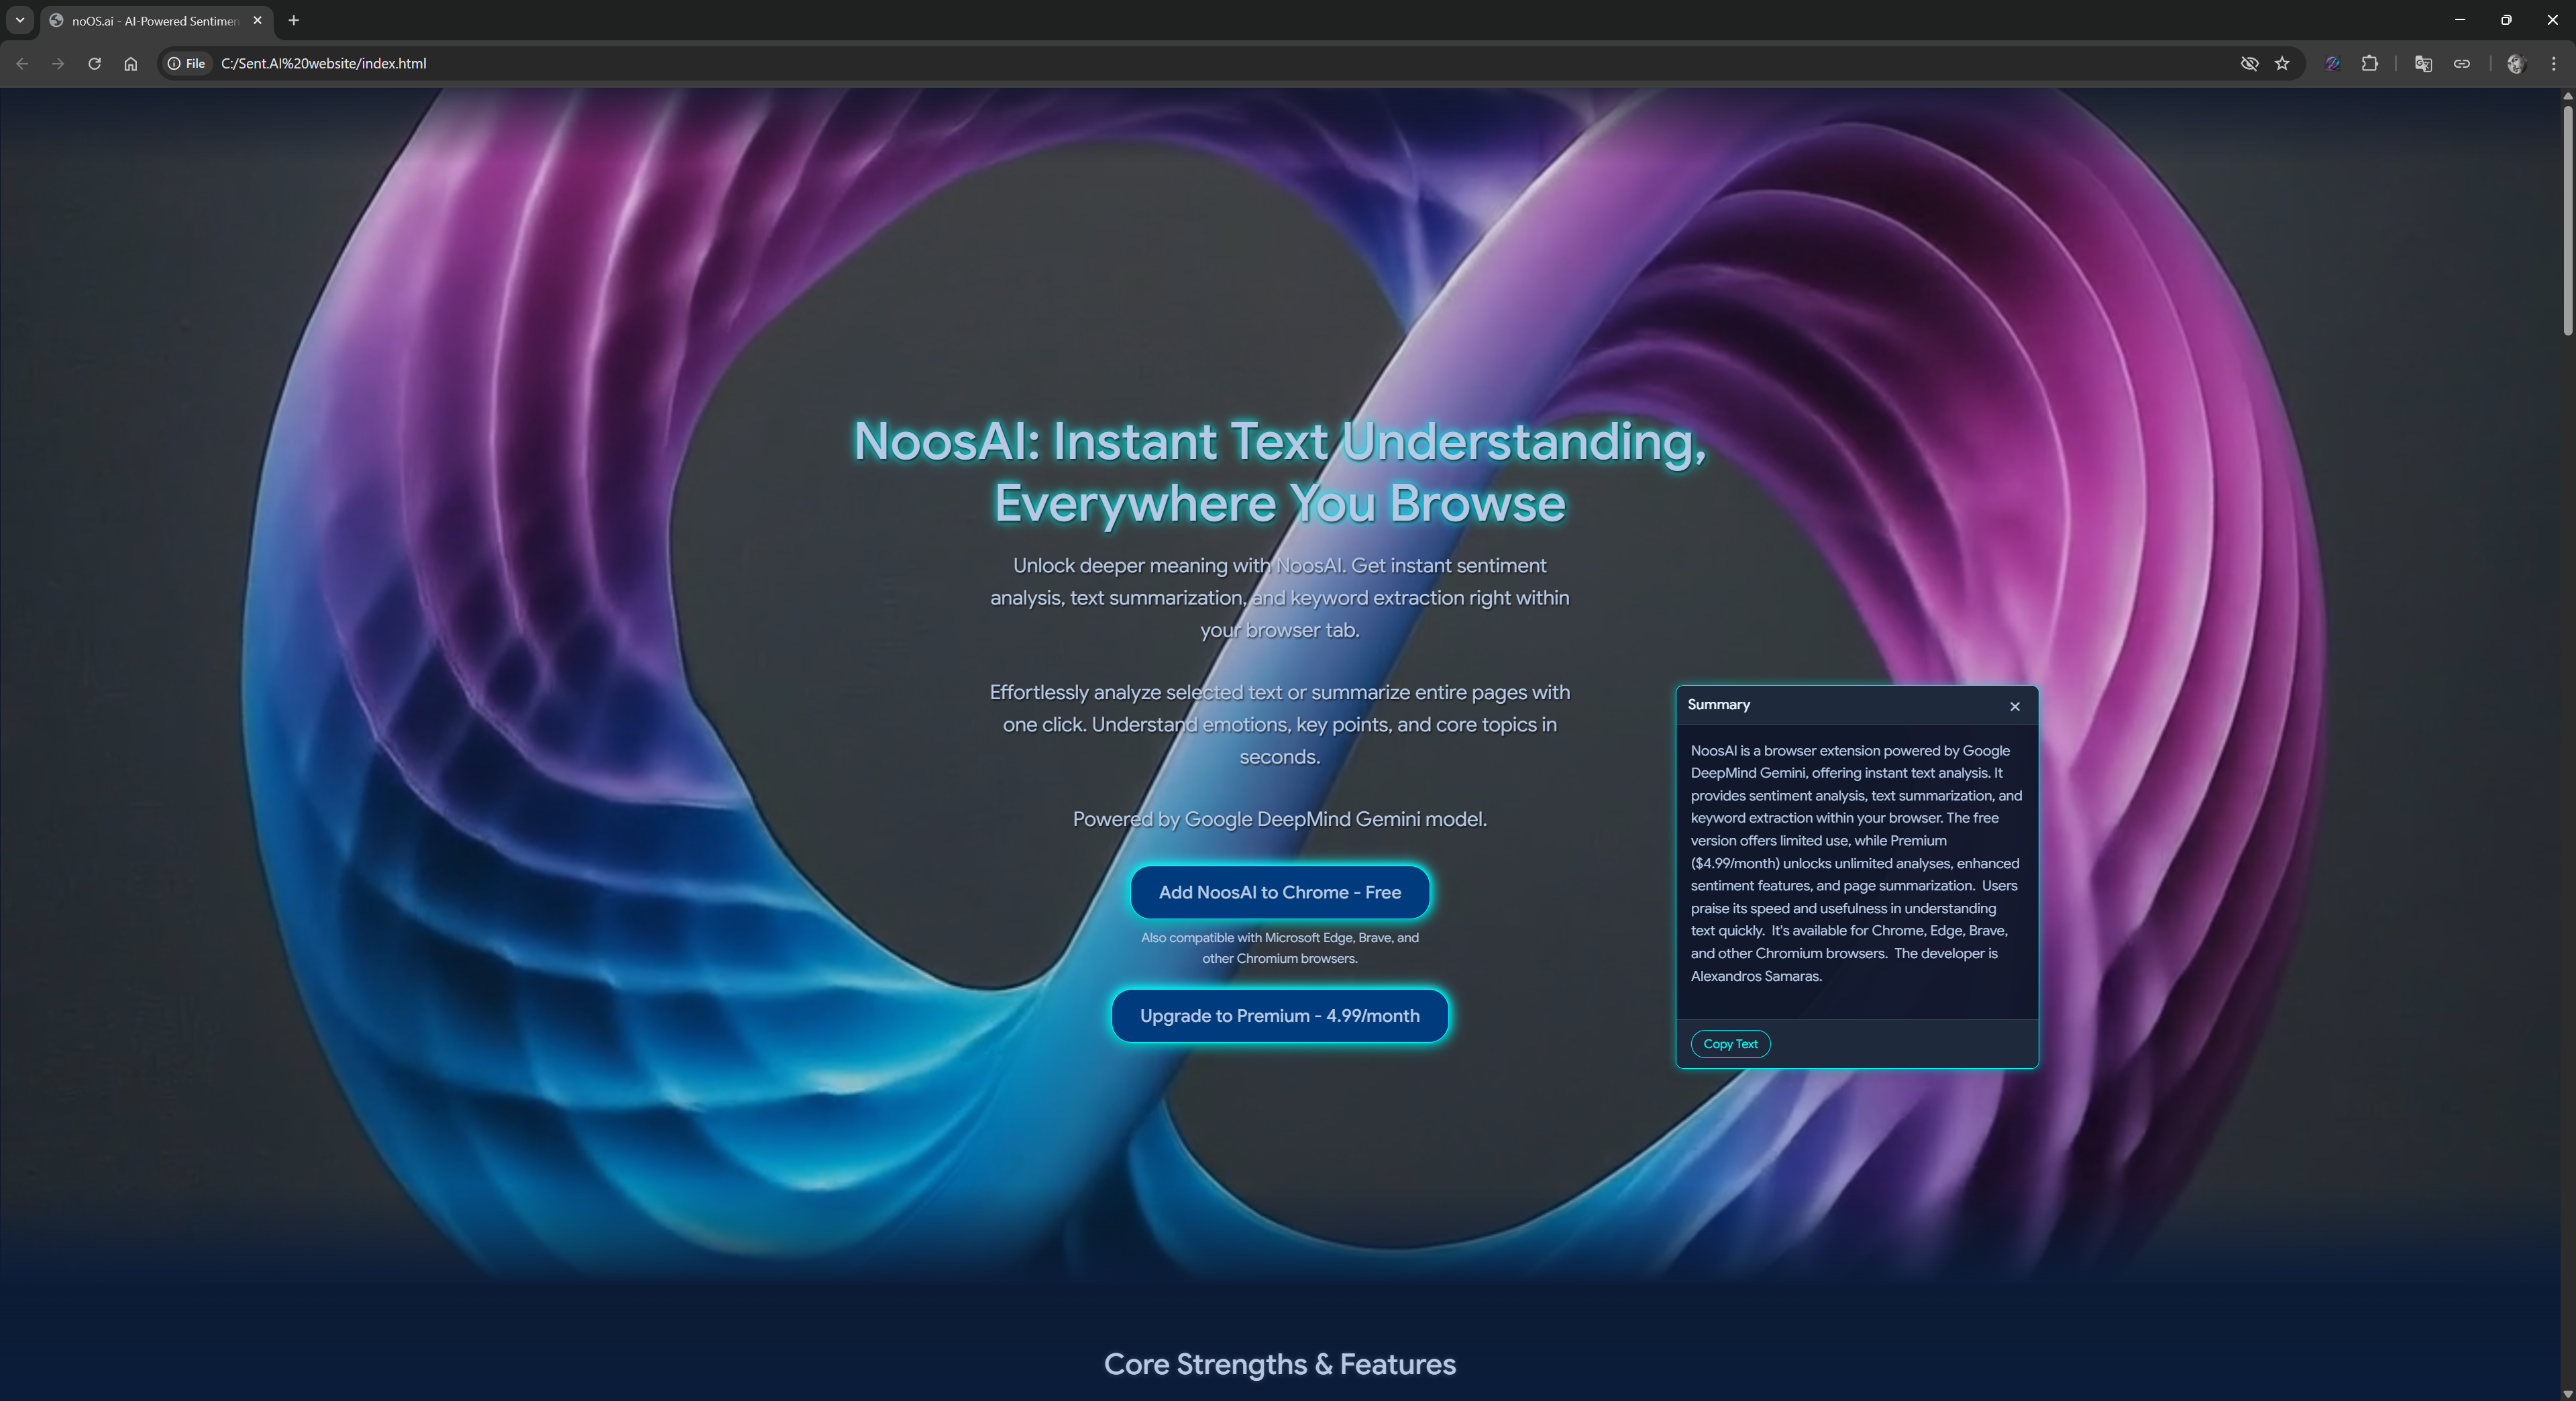
Task: Open the user profile avatar menu
Action: (x=2516, y=63)
